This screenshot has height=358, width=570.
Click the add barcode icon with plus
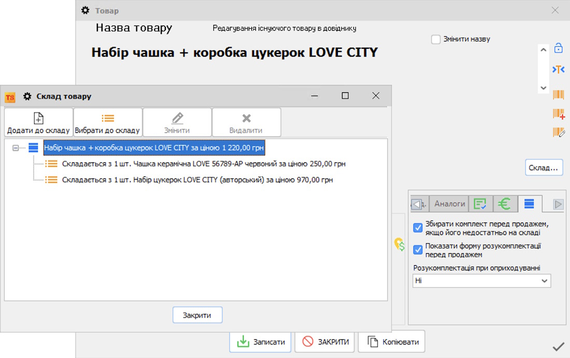[x=558, y=114]
